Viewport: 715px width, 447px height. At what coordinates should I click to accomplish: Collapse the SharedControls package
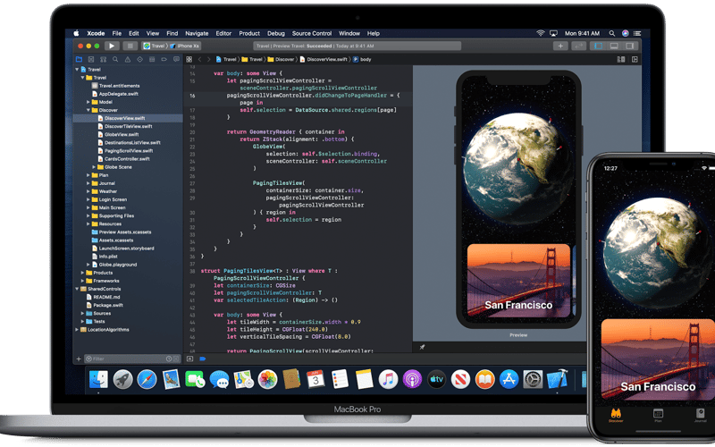(x=77, y=289)
